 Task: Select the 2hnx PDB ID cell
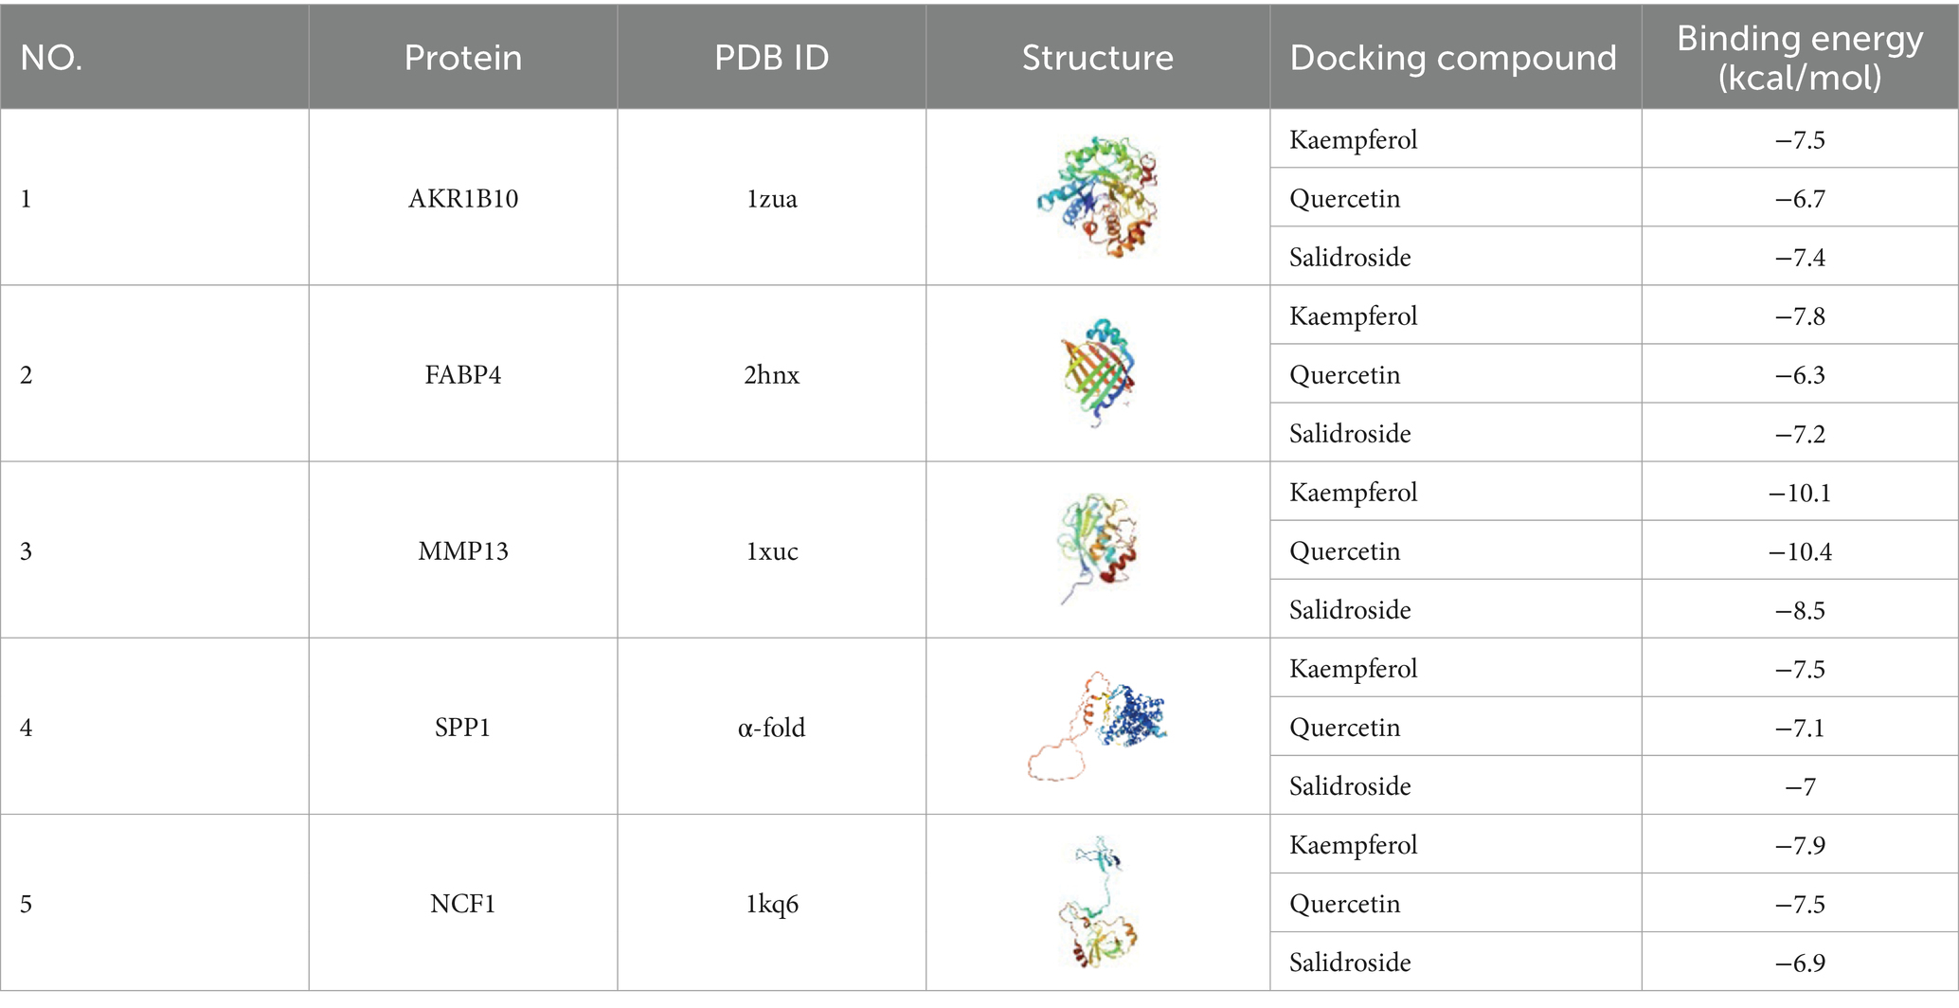[x=771, y=374]
